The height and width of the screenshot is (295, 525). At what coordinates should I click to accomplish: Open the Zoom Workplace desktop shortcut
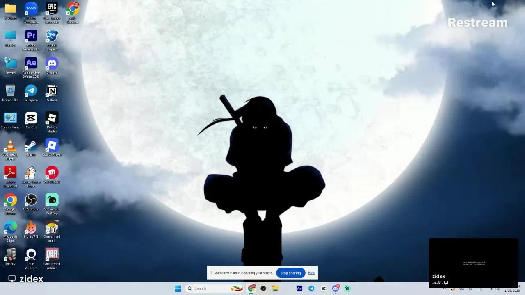point(31,13)
